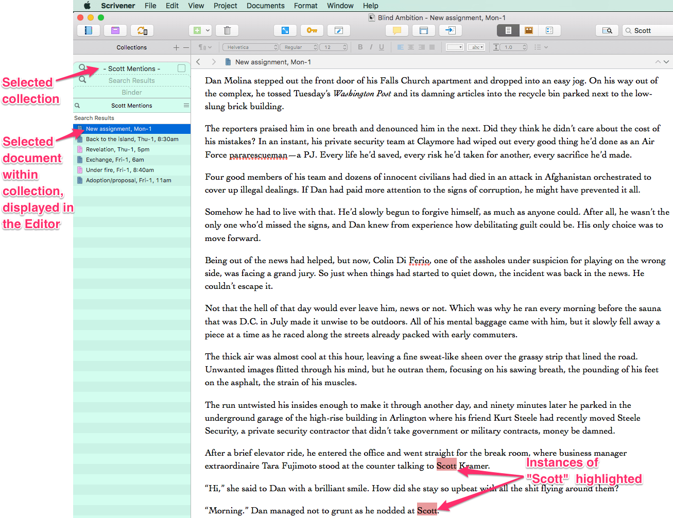Open the View menu

coord(196,6)
